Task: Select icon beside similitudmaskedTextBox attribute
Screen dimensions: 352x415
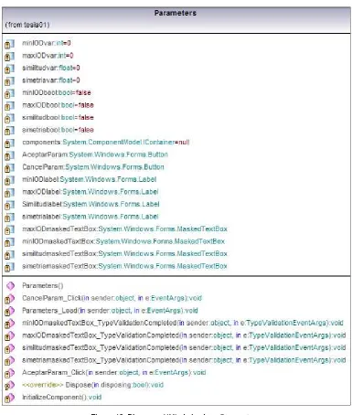Action: 9,255
